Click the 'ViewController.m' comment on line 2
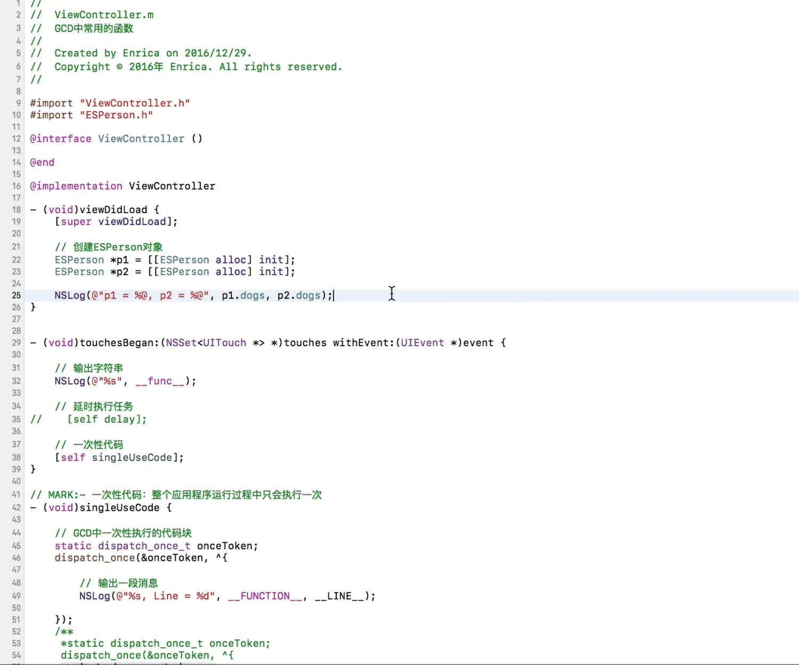799x665 pixels. click(x=92, y=15)
